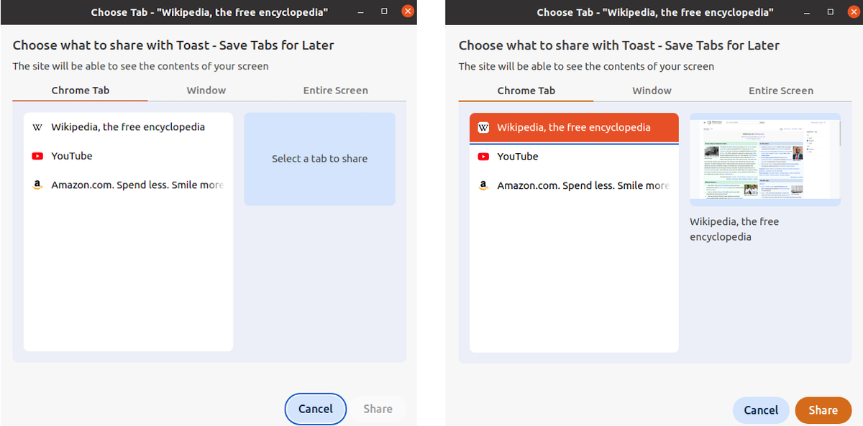Image resolution: width=863 pixels, height=426 pixels.
Task: Click Wikipedia favicon in left dialog list
Action: [x=37, y=127]
